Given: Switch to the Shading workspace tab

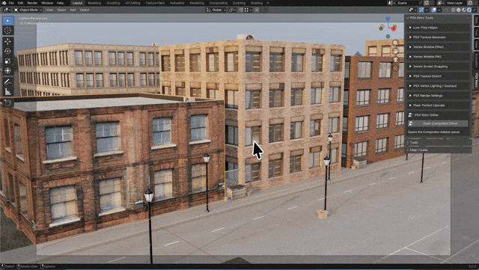Looking at the screenshot, I should coord(257,3).
